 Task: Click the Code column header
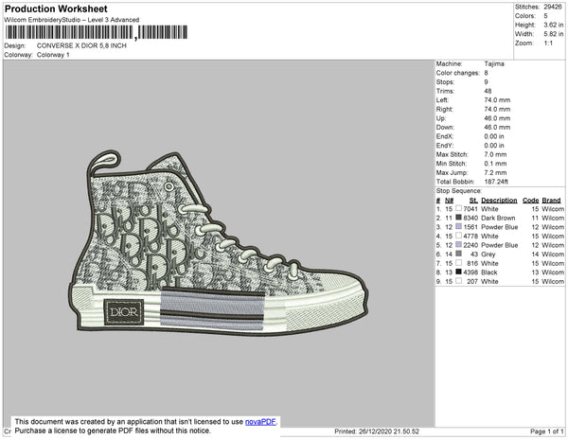tap(531, 201)
